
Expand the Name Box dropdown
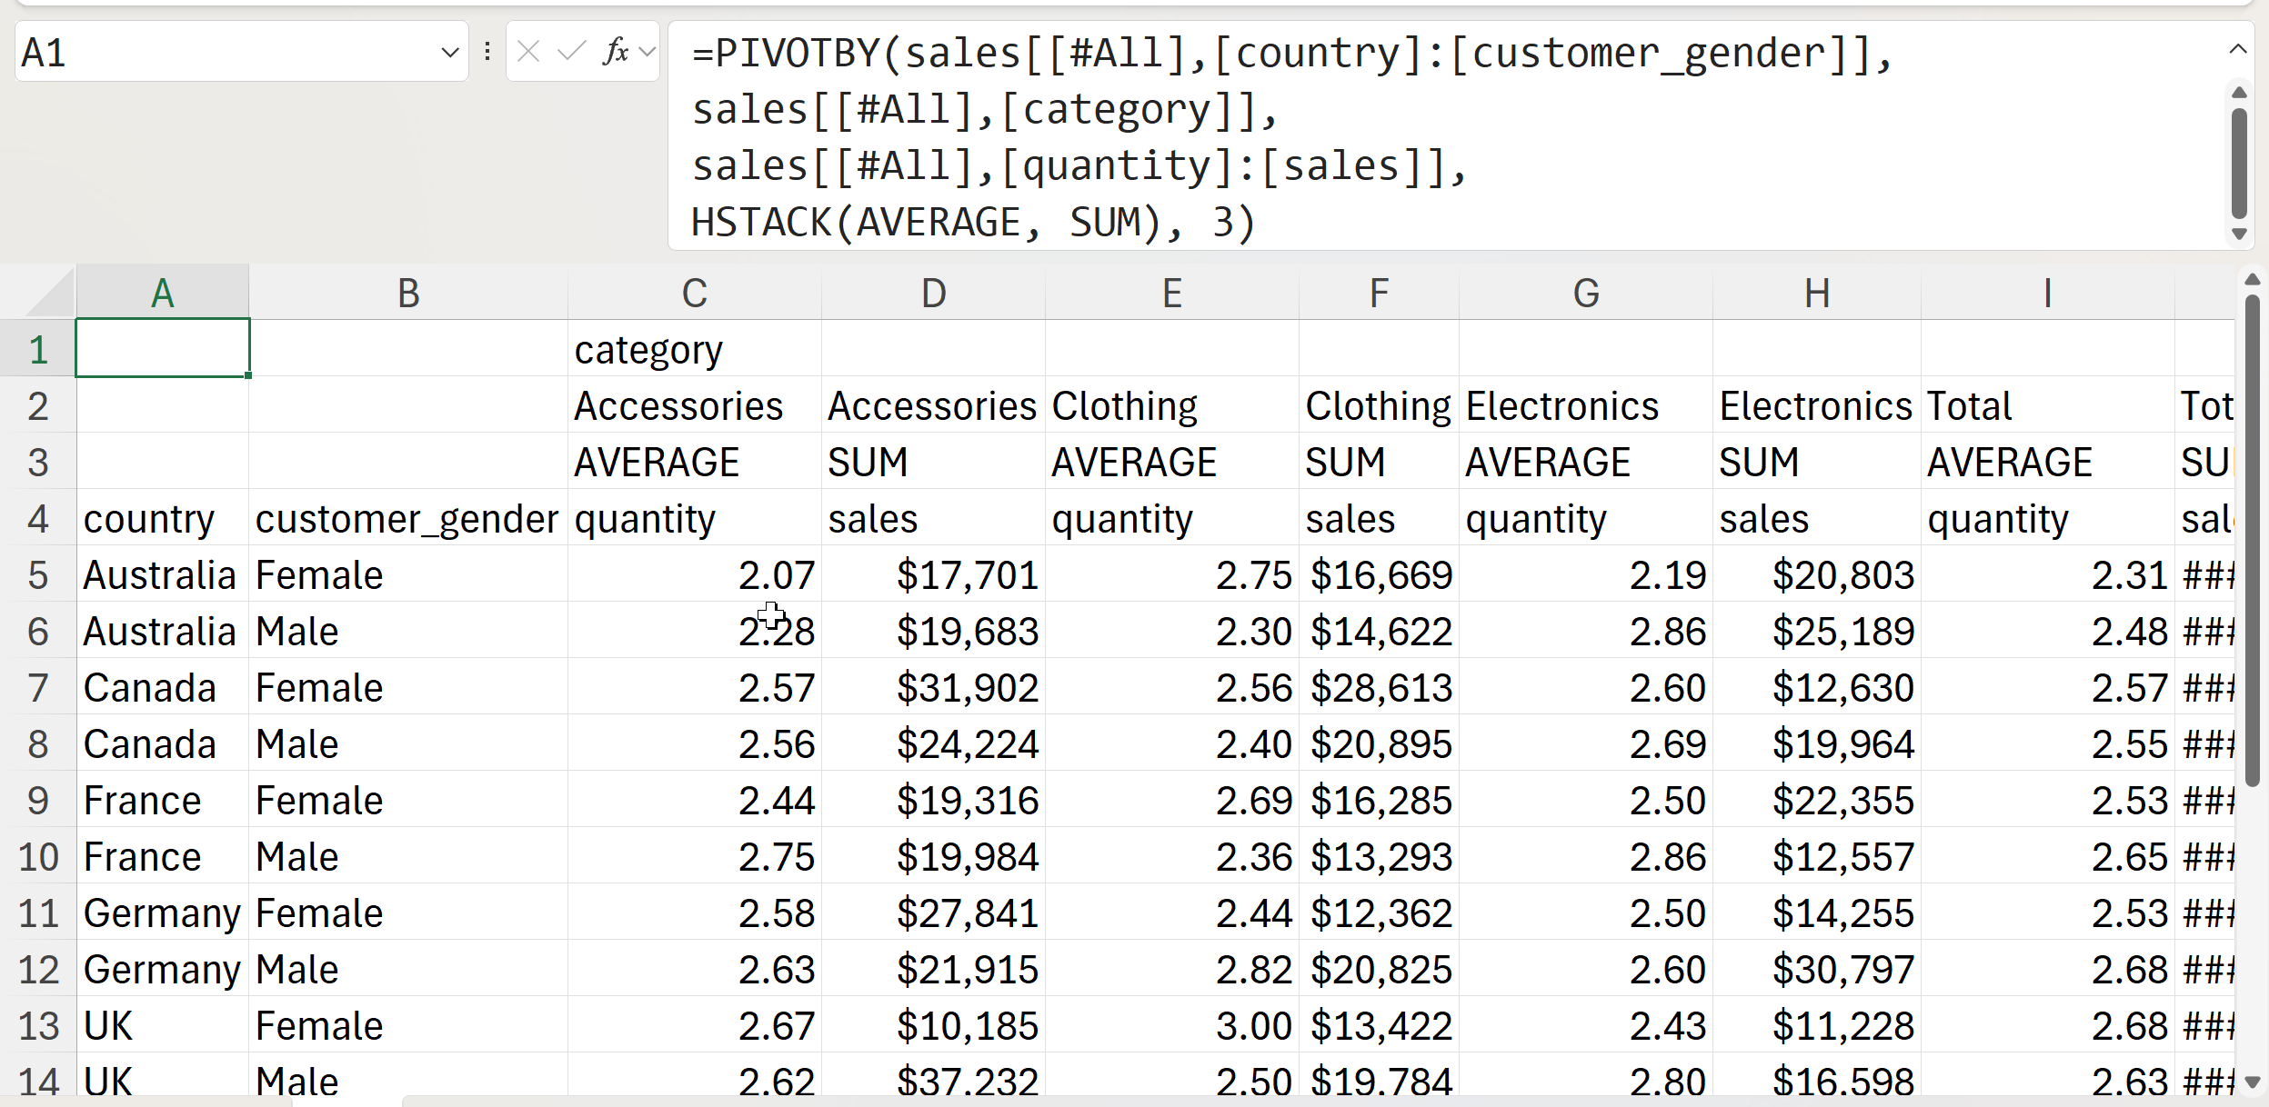coord(449,53)
